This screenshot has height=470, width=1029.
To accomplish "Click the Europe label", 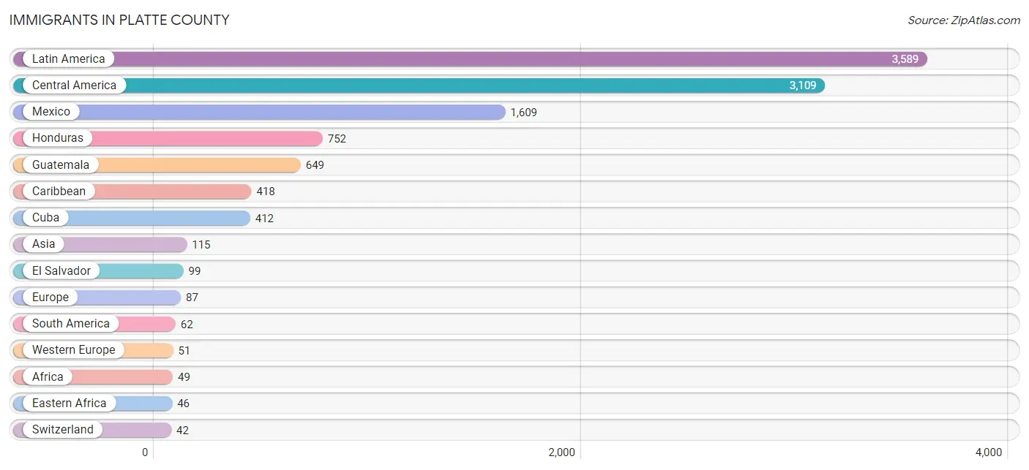I will pyautogui.click(x=50, y=297).
